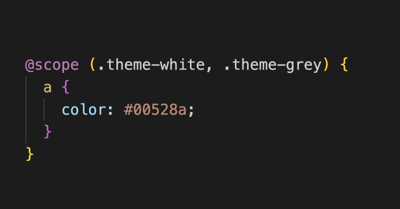Click the inner indent guide beside color

pyautogui.click(x=44, y=109)
